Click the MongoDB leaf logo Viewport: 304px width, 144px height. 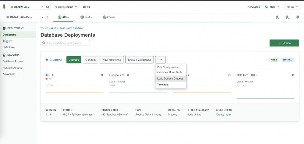(x=4, y=7)
